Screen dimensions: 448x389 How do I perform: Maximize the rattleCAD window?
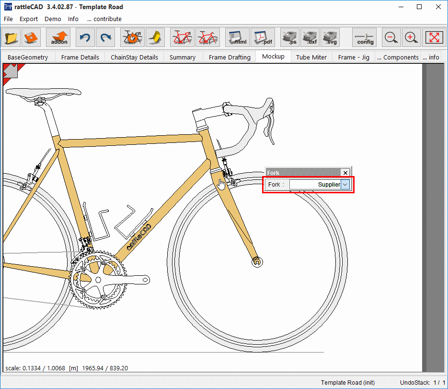[x=419, y=7]
